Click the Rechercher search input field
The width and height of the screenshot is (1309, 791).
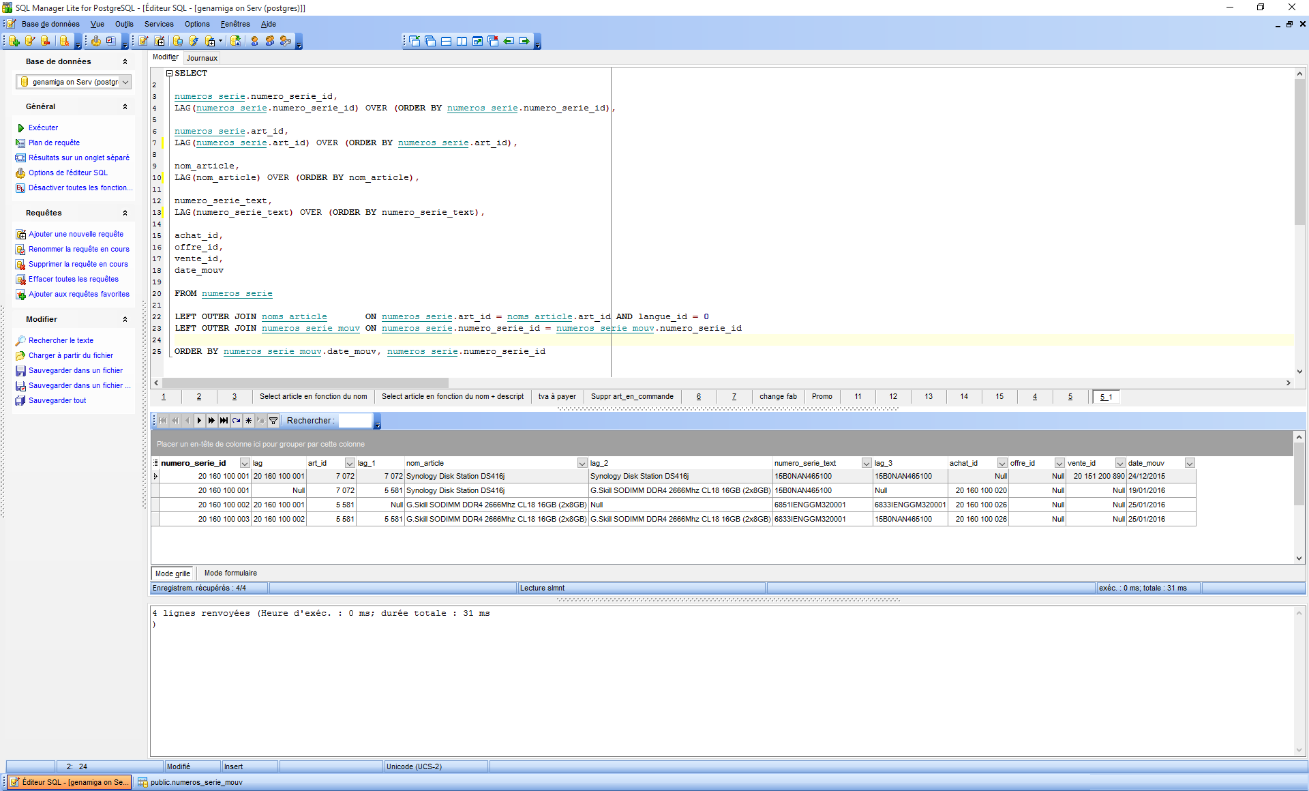tap(355, 421)
